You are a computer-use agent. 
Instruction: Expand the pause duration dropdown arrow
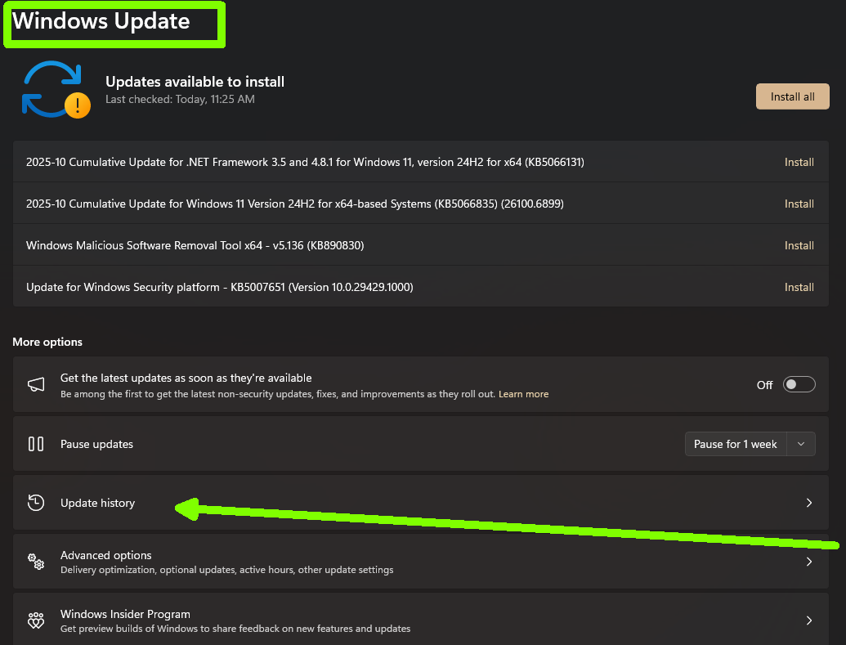click(x=801, y=444)
